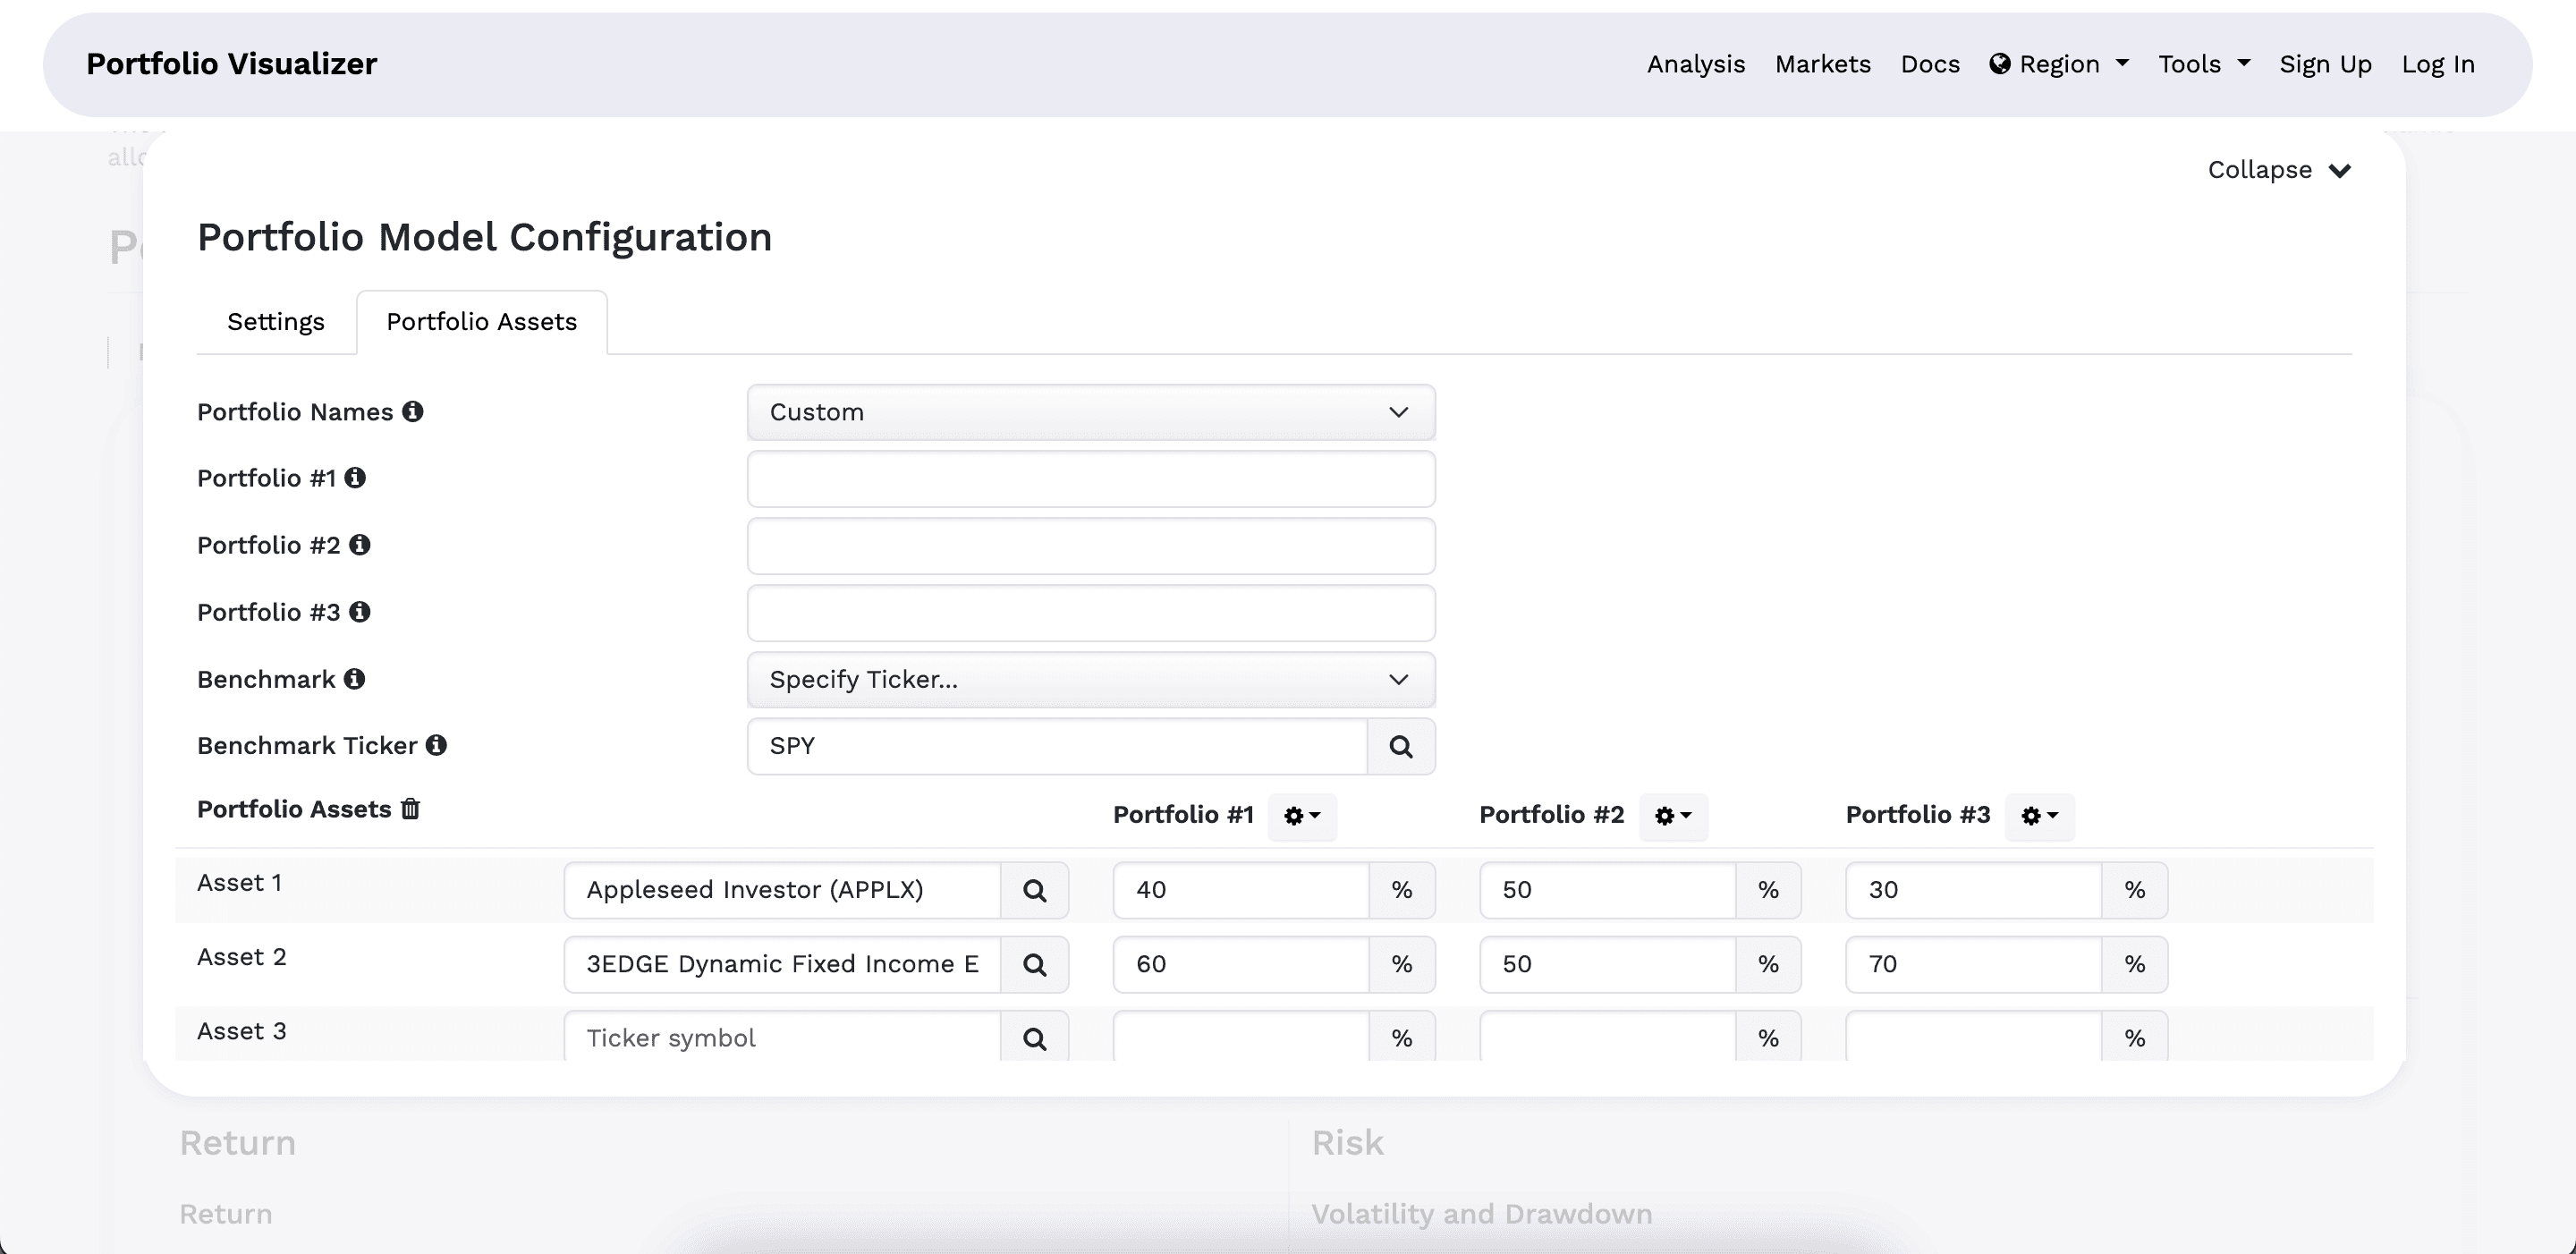Image resolution: width=2576 pixels, height=1254 pixels.
Task: Click the Asset 3 ticker search icon
Action: tap(1034, 1038)
